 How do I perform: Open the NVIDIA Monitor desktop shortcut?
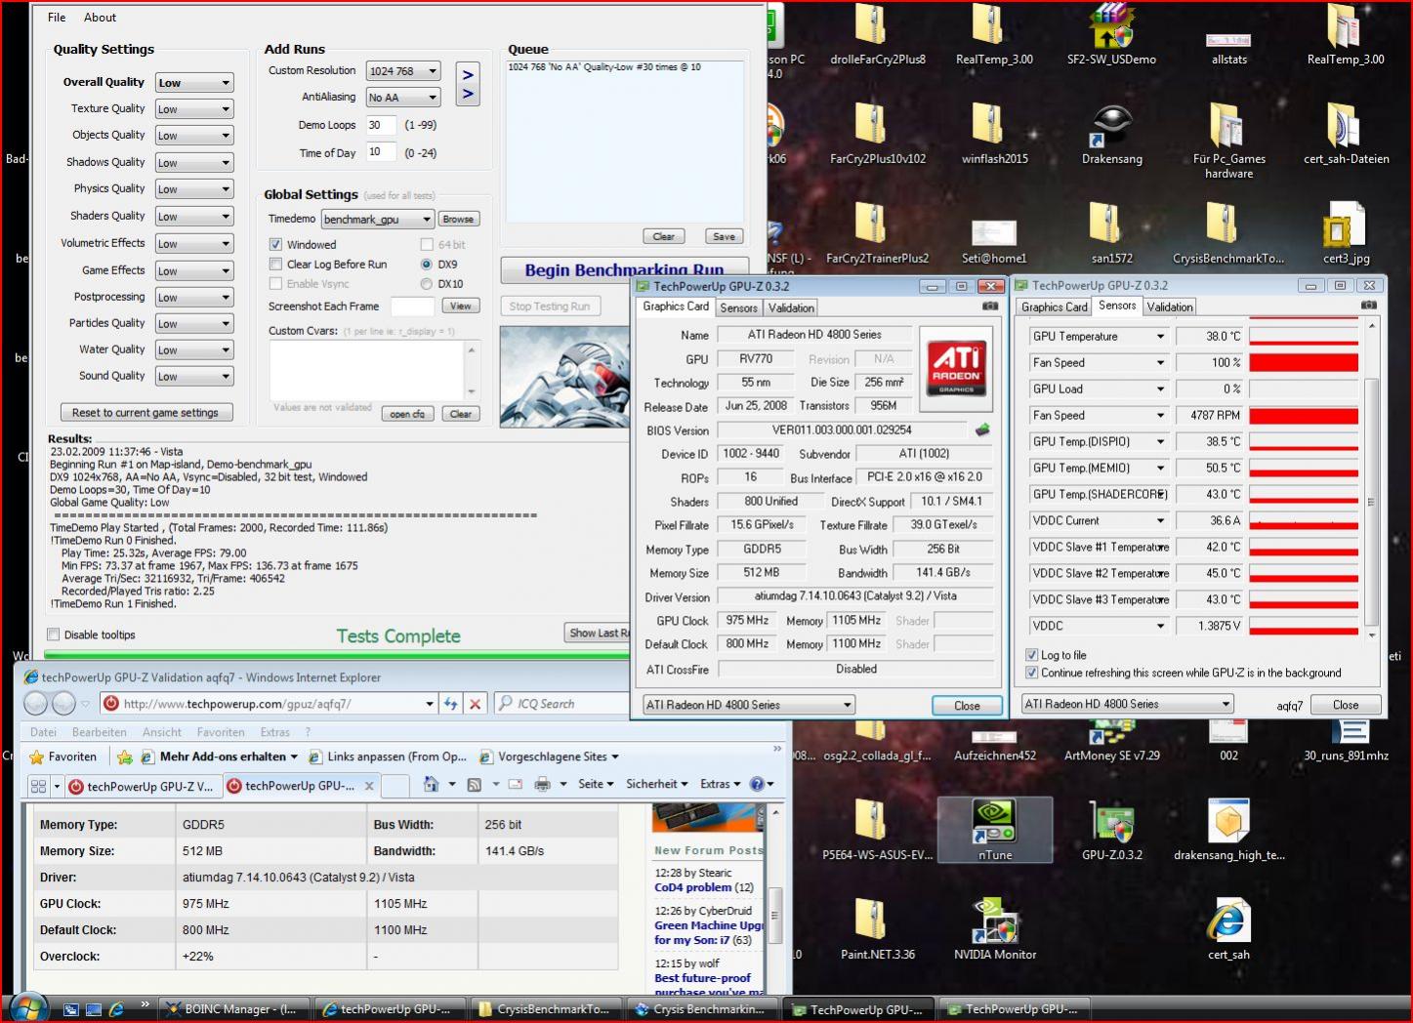994,928
